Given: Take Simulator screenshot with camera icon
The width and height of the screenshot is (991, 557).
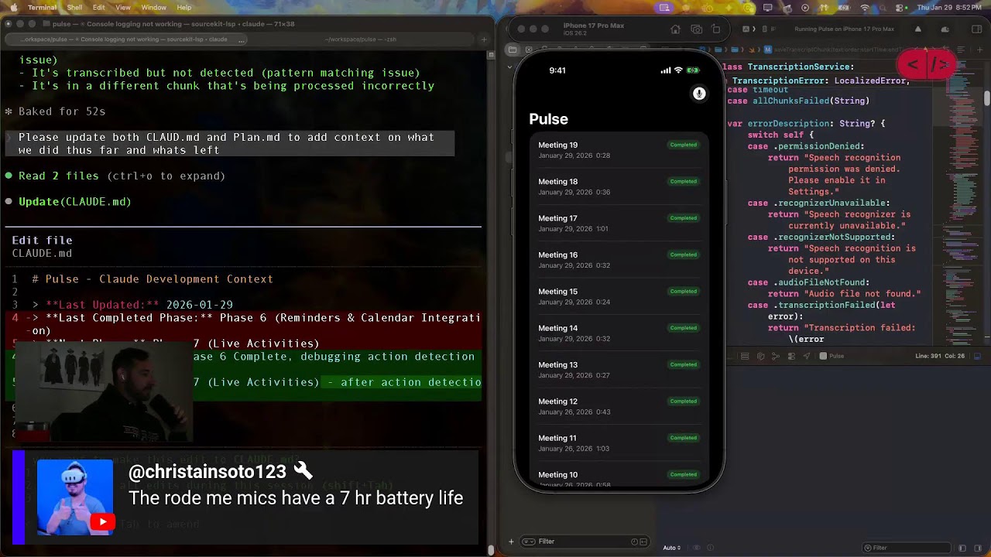Looking at the screenshot, I should pyautogui.click(x=696, y=29).
